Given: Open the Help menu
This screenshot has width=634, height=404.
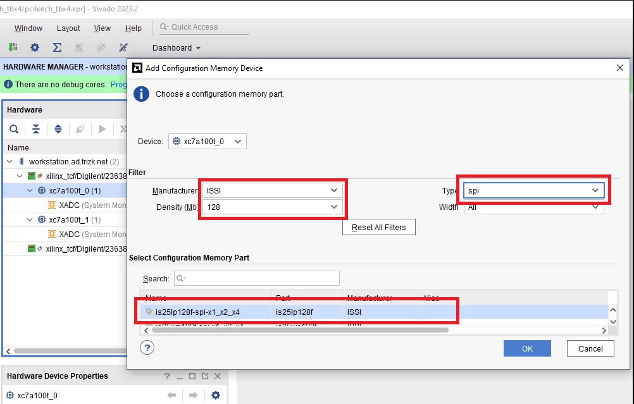Looking at the screenshot, I should click(x=134, y=28).
